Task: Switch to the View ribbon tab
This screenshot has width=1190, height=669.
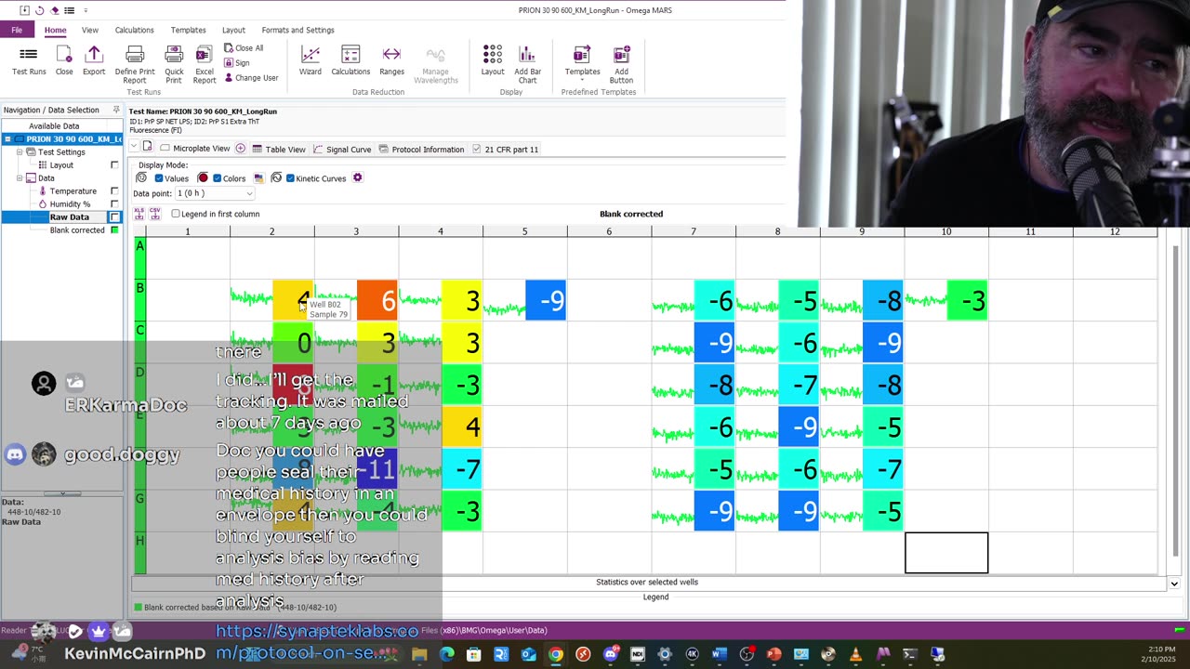Action: [90, 30]
